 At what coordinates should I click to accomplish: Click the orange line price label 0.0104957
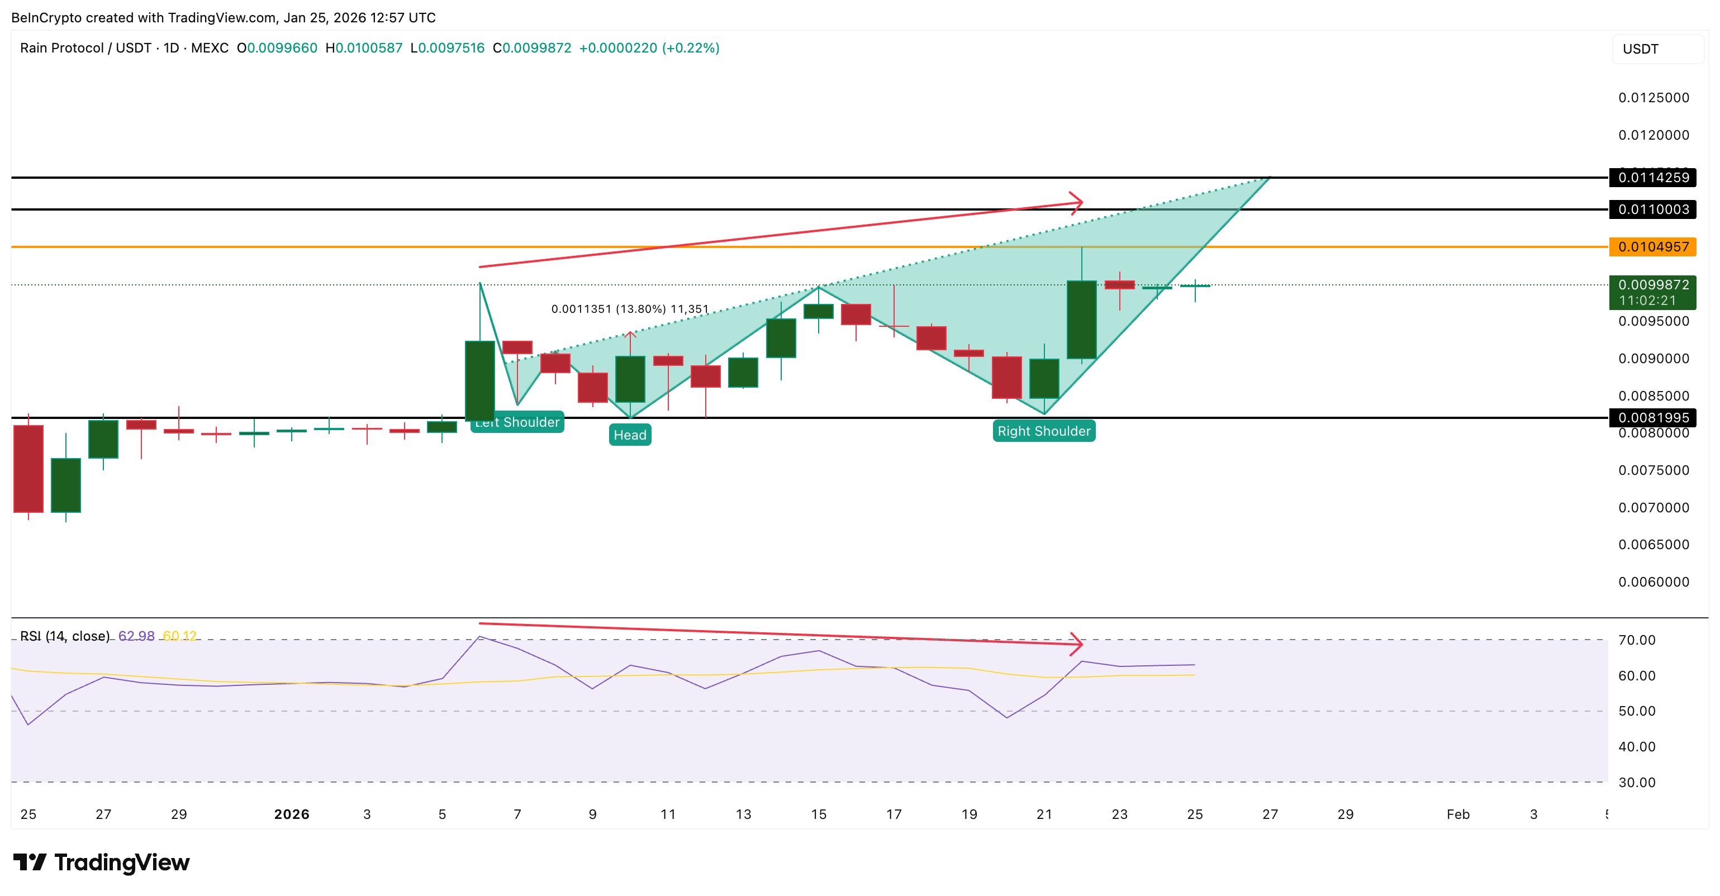[x=1652, y=246]
